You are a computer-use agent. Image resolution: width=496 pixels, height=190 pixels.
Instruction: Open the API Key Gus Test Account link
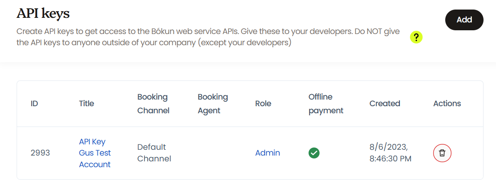coord(95,153)
